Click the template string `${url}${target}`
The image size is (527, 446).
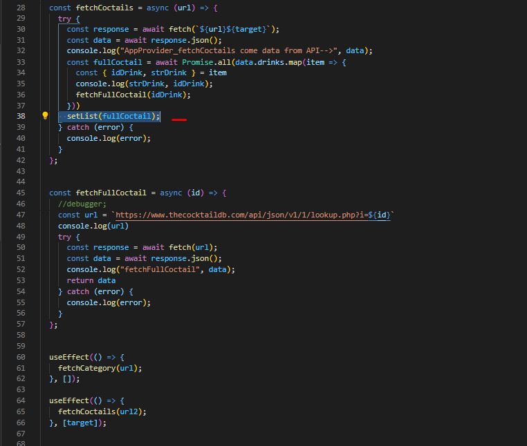click(x=233, y=29)
